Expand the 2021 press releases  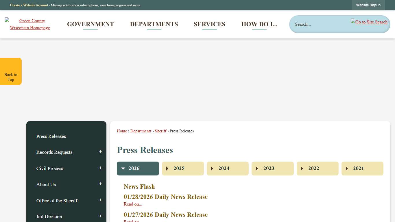click(362, 168)
